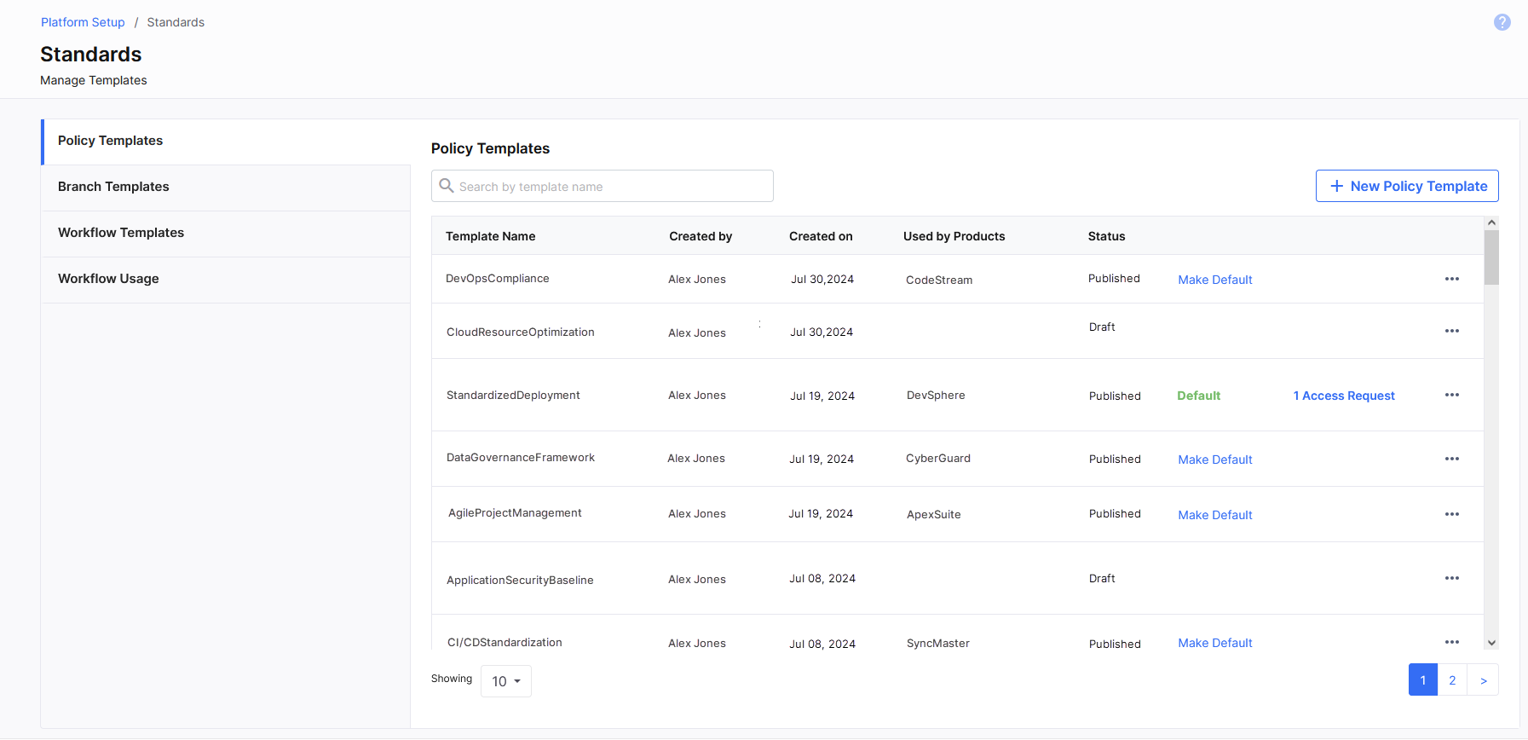This screenshot has height=740, width=1528.
Task: Click the ApplicationSecurityBaseline template name
Action: (520, 580)
